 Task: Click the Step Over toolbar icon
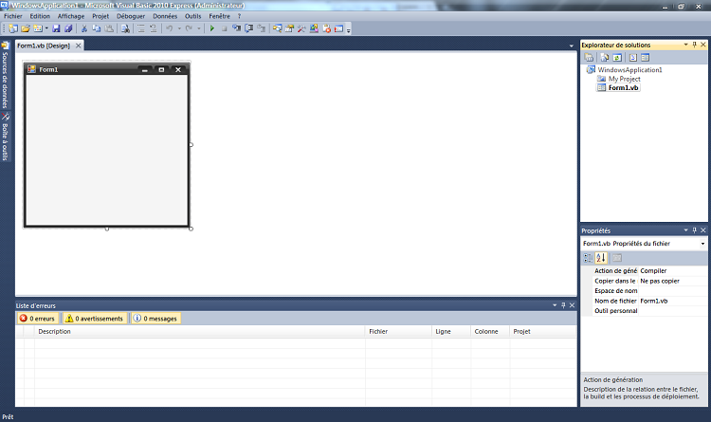[249, 28]
